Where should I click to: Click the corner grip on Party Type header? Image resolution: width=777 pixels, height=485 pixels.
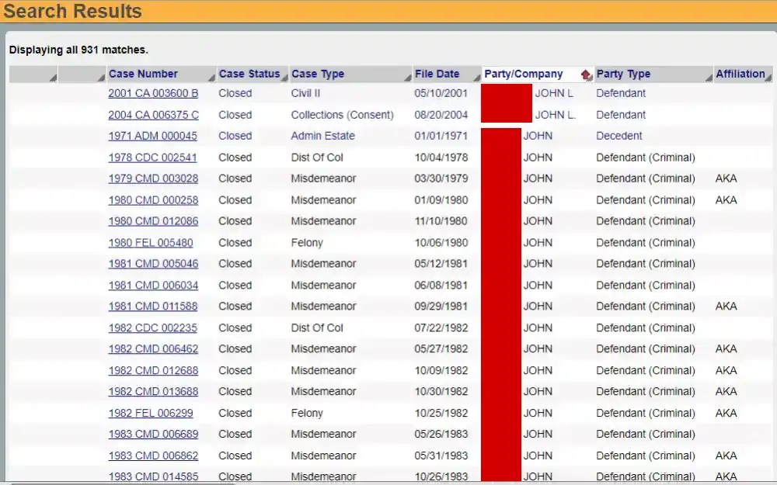[x=709, y=78]
